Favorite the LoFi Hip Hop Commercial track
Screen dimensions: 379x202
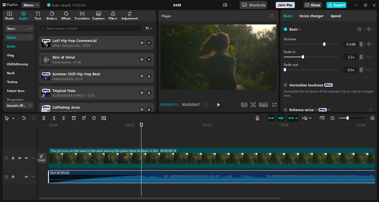pyautogui.click(x=142, y=43)
